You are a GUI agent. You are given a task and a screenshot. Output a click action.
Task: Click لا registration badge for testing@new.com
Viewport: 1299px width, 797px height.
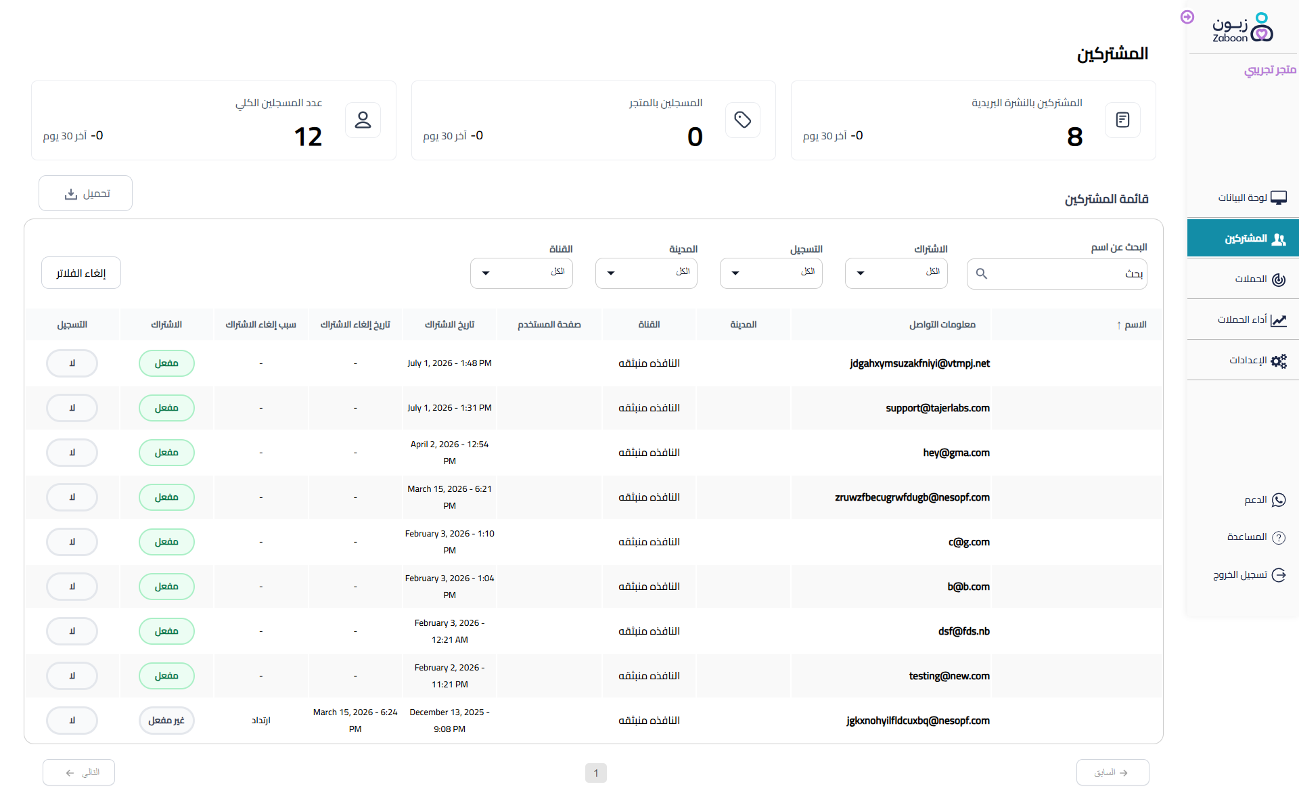point(72,676)
